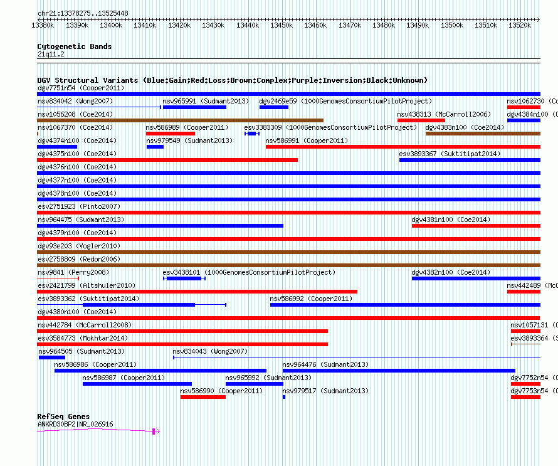Click nsv965992 (Sudmant2013) label
This screenshot has height=466, width=558.
[x=268, y=378]
